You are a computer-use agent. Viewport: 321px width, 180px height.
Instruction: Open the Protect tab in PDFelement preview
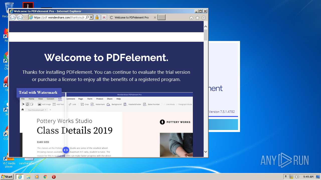pos(100,99)
